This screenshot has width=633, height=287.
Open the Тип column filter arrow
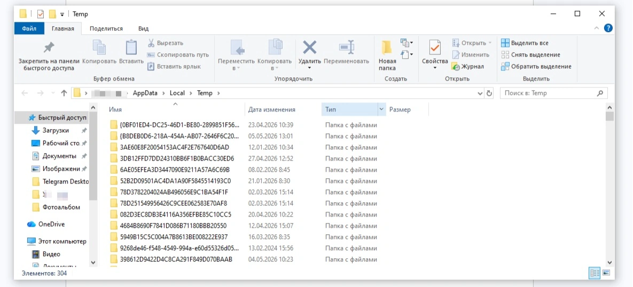pos(382,110)
